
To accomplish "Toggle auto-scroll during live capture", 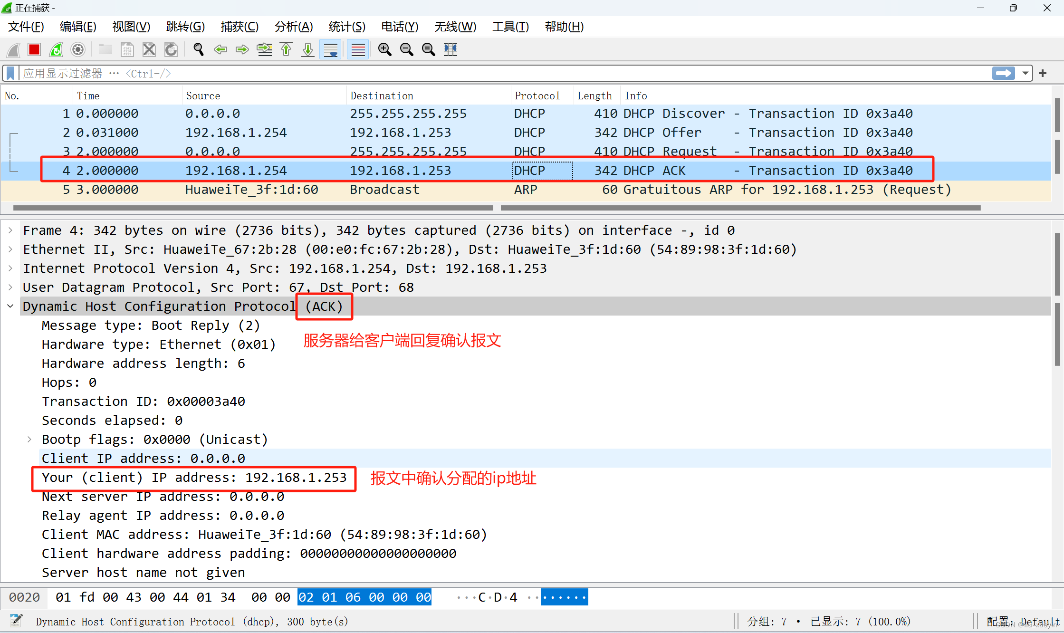I will 331,49.
